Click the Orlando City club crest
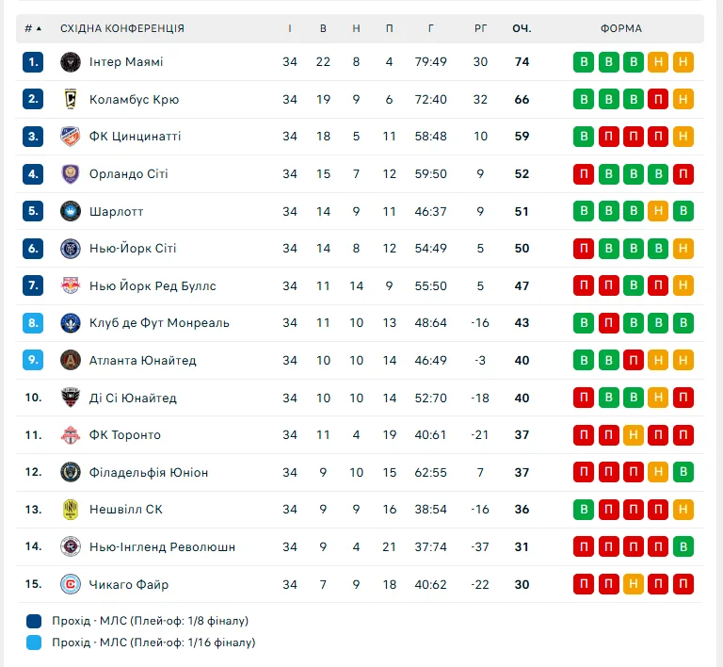This screenshot has width=723, height=667. click(x=71, y=174)
